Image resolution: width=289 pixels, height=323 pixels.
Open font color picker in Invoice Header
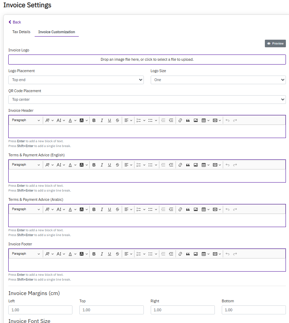click(72, 120)
